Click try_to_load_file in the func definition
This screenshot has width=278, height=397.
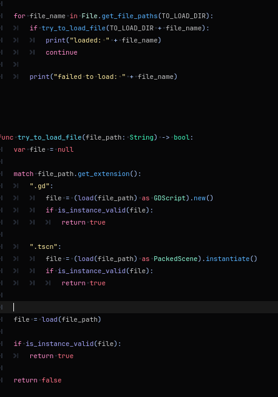[x=50, y=137]
